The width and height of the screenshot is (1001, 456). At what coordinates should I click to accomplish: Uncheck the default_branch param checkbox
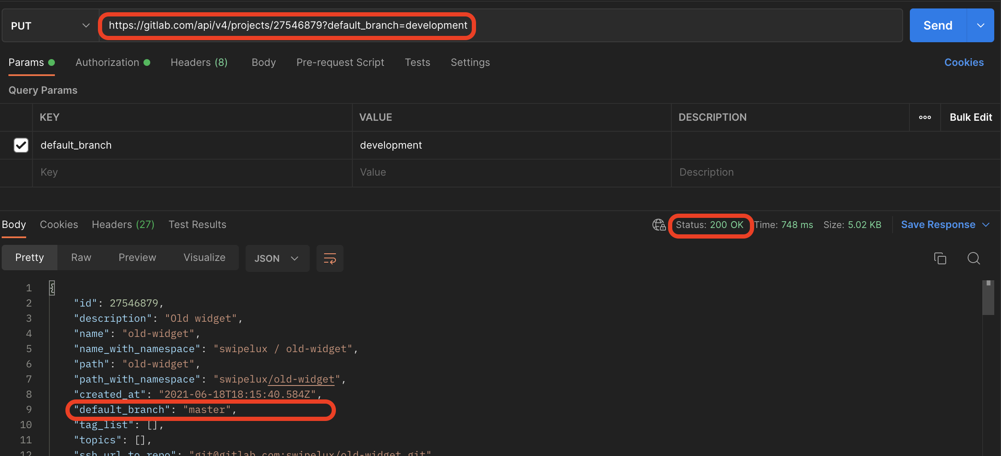coord(21,145)
